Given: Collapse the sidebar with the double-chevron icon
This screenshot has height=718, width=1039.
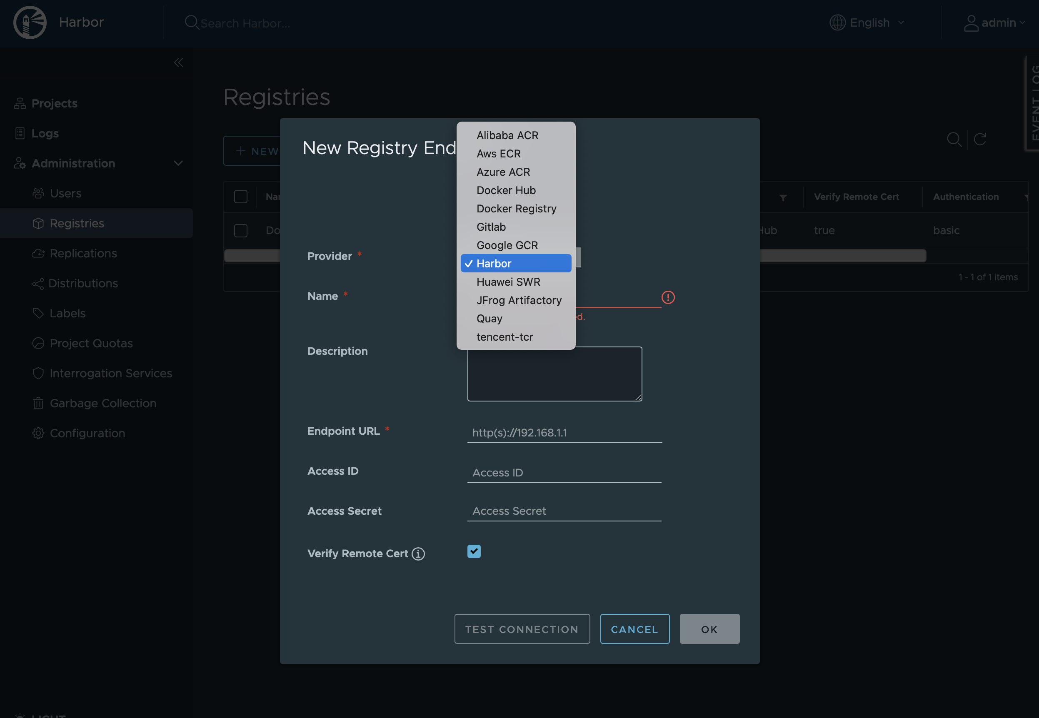Looking at the screenshot, I should click(x=179, y=62).
